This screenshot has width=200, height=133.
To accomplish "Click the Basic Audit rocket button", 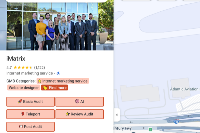I will [x=30, y=102].
